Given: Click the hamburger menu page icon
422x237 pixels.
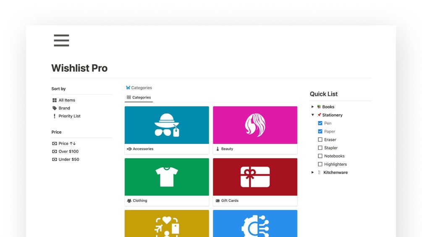Looking at the screenshot, I should tap(61, 40).
